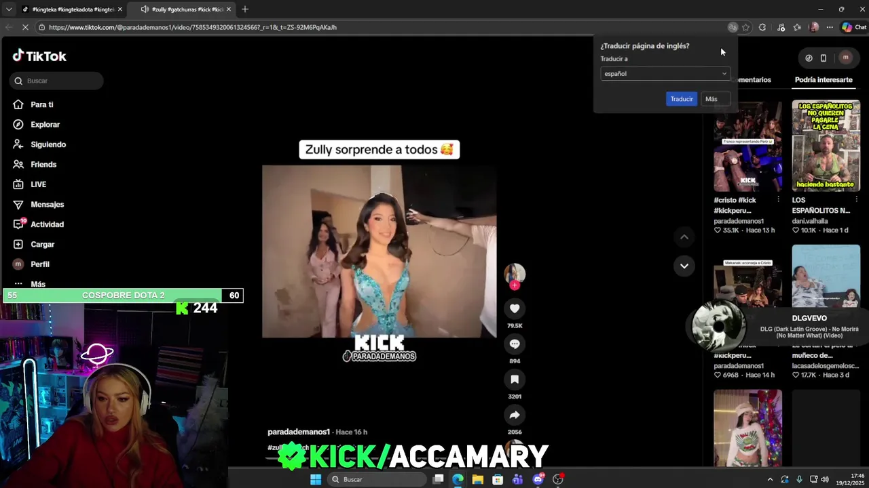Viewport: 869px width, 488px height.
Task: Open the LOS ESPAÑOLITOS video thumbnail
Action: click(x=826, y=146)
